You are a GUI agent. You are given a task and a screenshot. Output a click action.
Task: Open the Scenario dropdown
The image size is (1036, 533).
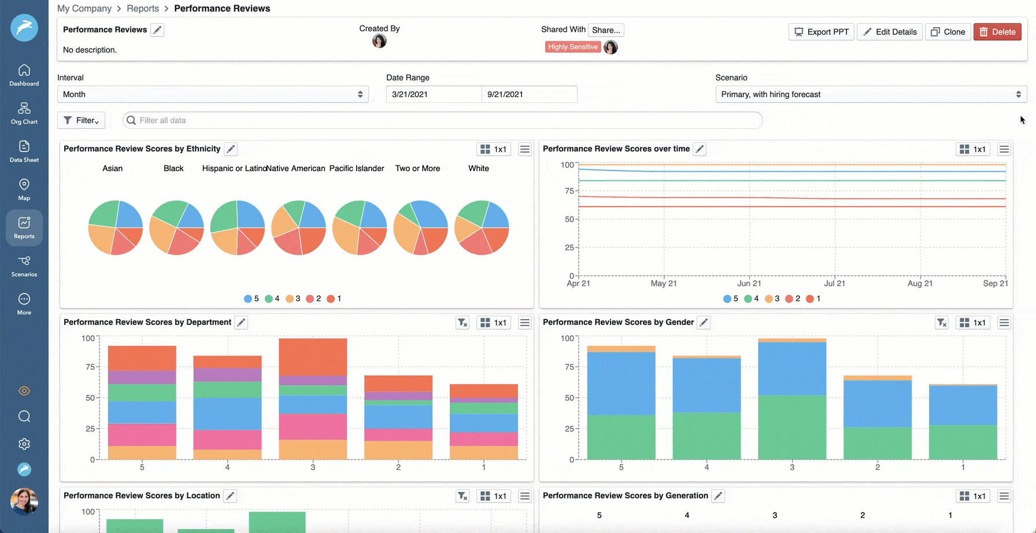pos(870,94)
